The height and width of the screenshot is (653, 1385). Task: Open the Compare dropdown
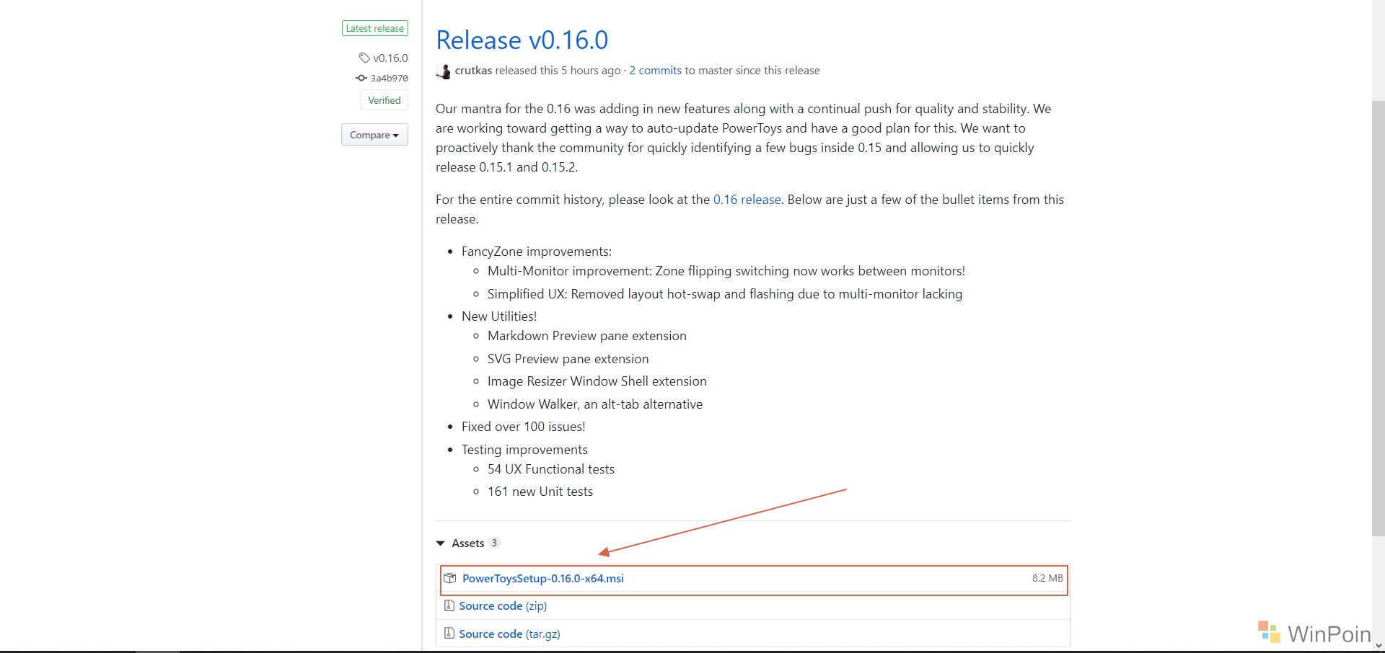point(374,135)
